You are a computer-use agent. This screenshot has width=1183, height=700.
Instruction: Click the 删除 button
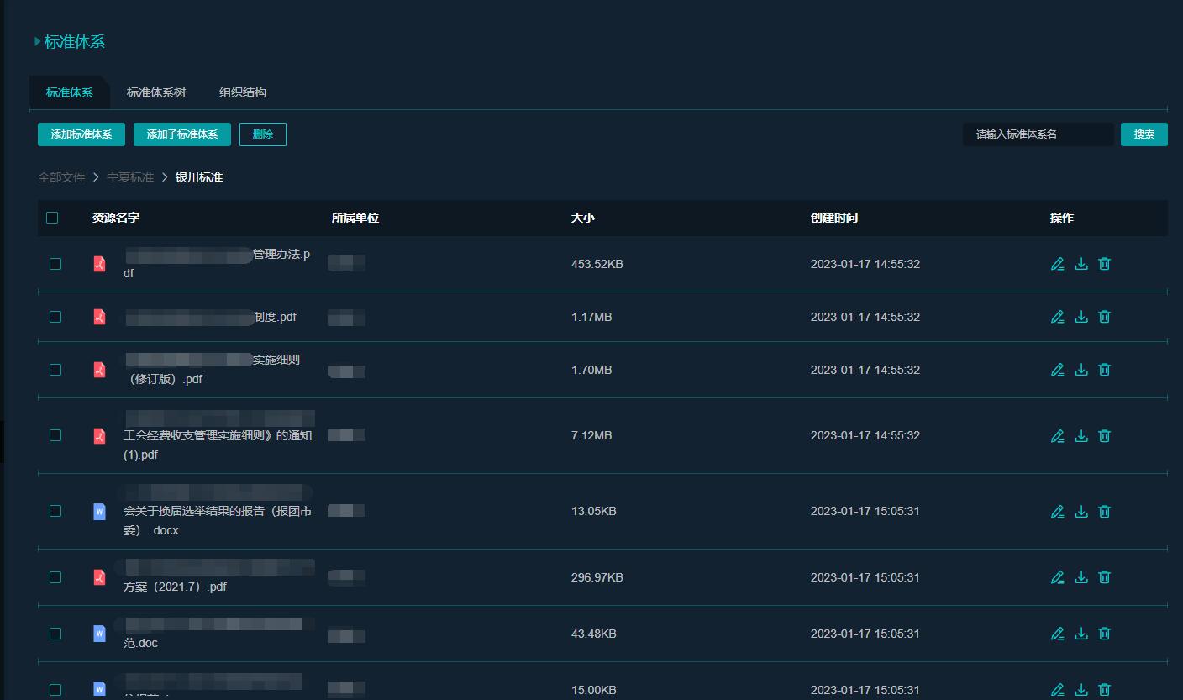pyautogui.click(x=263, y=134)
